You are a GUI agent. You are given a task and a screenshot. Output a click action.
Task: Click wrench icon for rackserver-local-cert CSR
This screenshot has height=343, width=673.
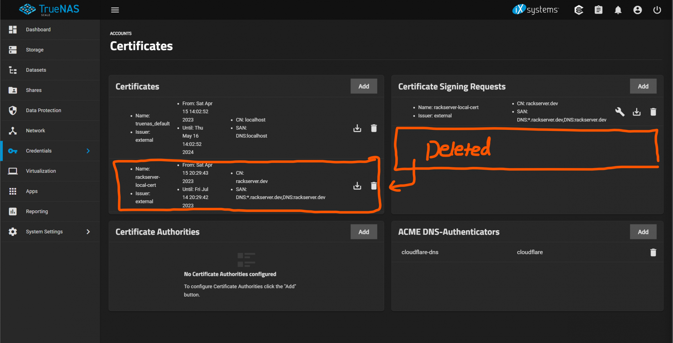[x=620, y=112]
